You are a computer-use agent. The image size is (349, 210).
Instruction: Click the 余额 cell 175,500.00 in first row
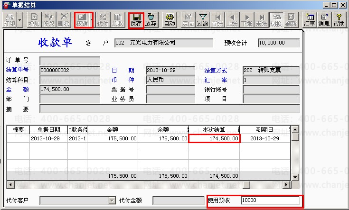163,138
